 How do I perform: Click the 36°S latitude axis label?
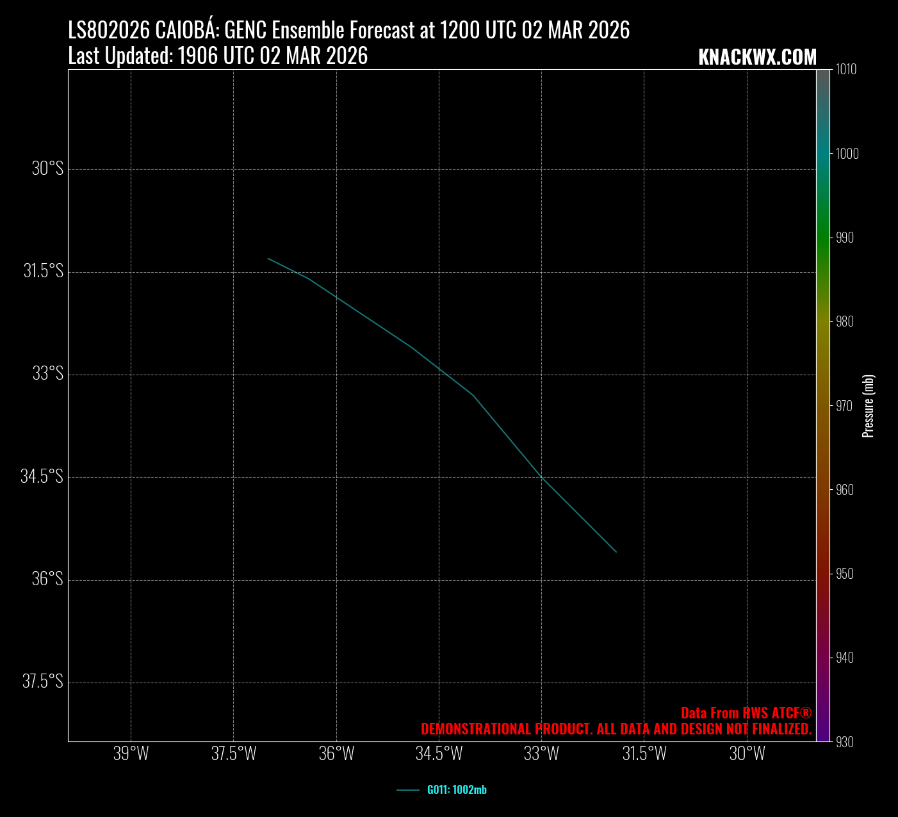[47, 579]
